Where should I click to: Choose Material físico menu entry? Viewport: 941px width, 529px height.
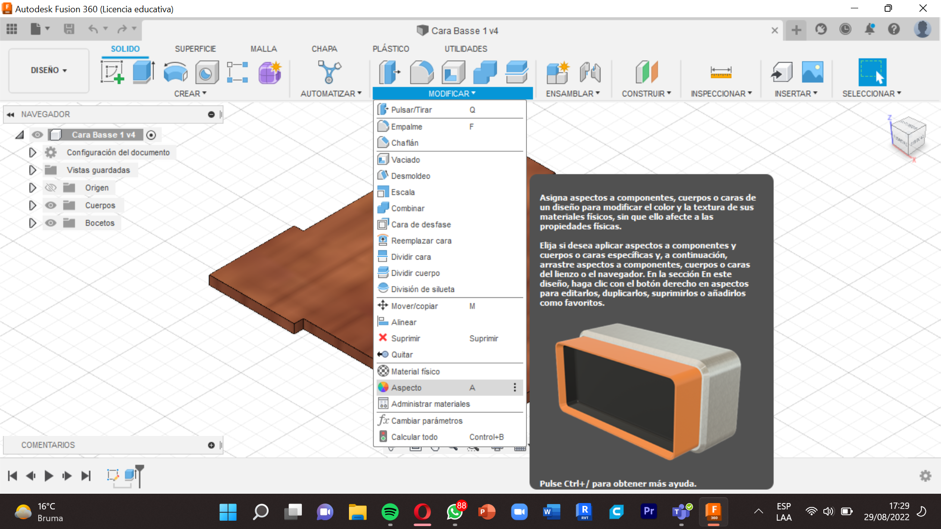click(x=415, y=371)
